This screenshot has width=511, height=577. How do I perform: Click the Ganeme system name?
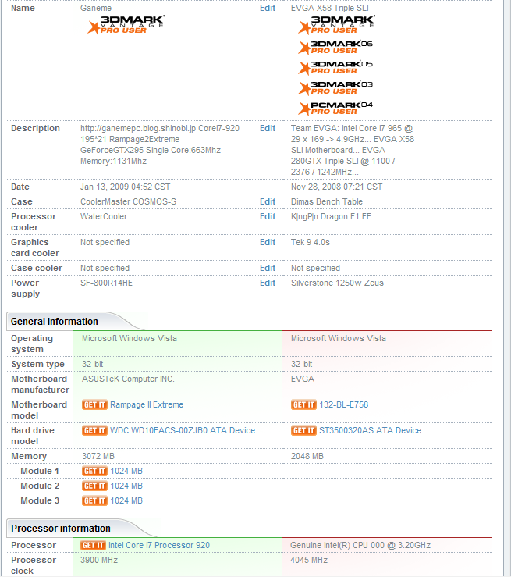pos(96,8)
